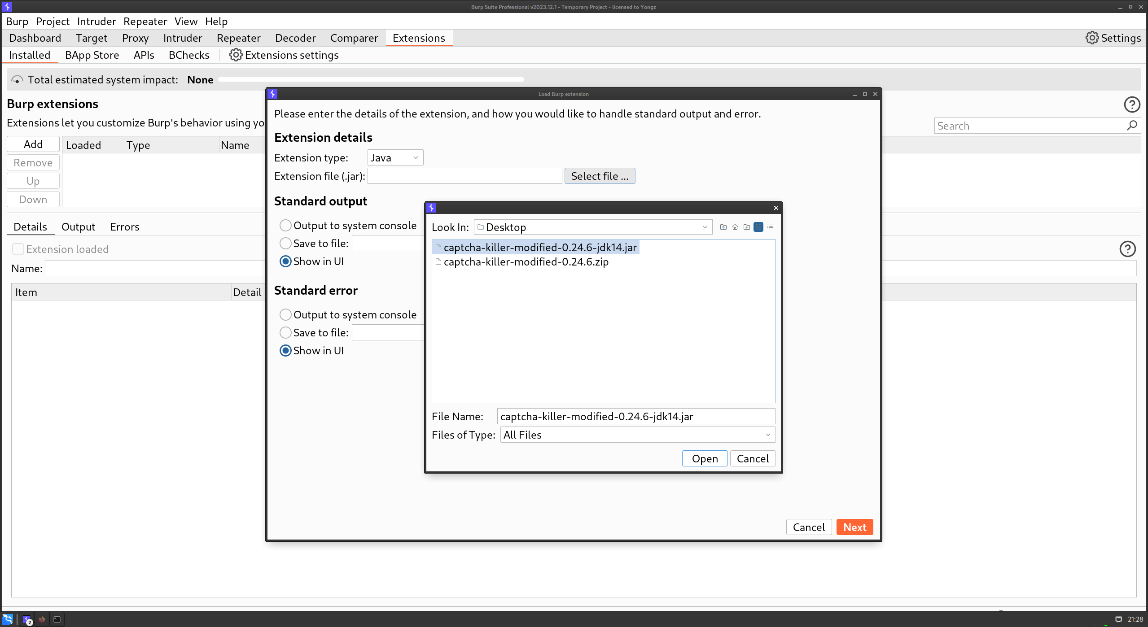The image size is (1148, 627).
Task: Select standard error Show in UI
Action: (x=285, y=350)
